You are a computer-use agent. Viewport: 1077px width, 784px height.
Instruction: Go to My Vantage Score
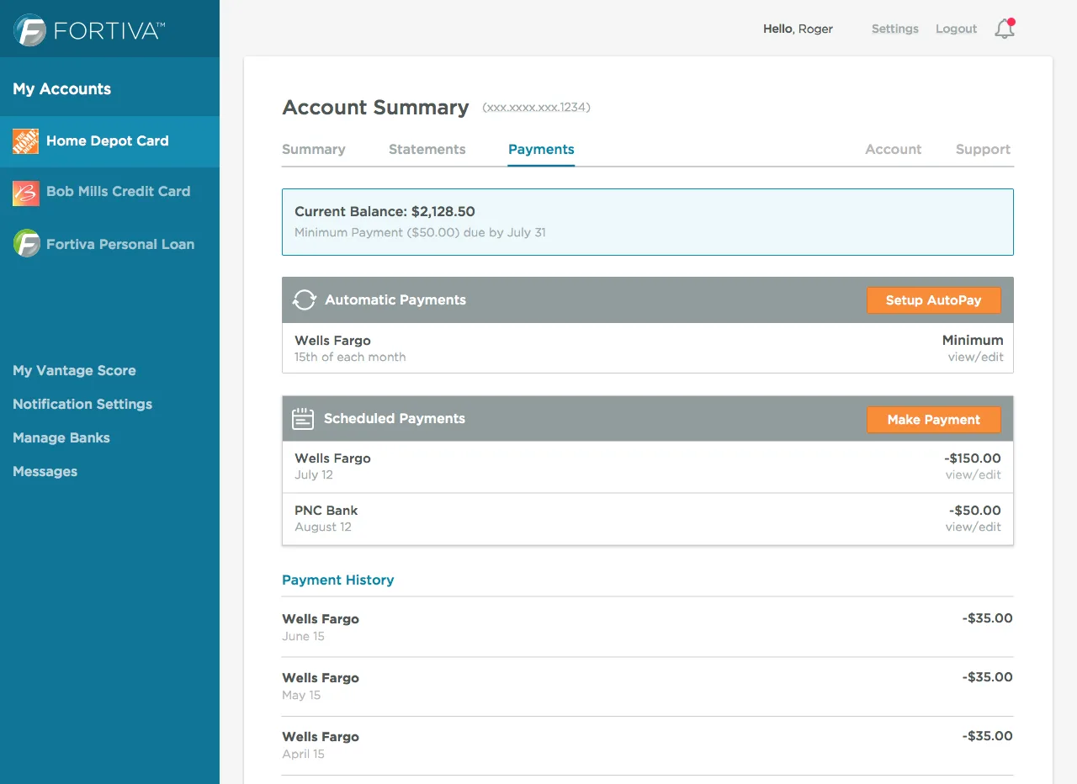coord(74,370)
